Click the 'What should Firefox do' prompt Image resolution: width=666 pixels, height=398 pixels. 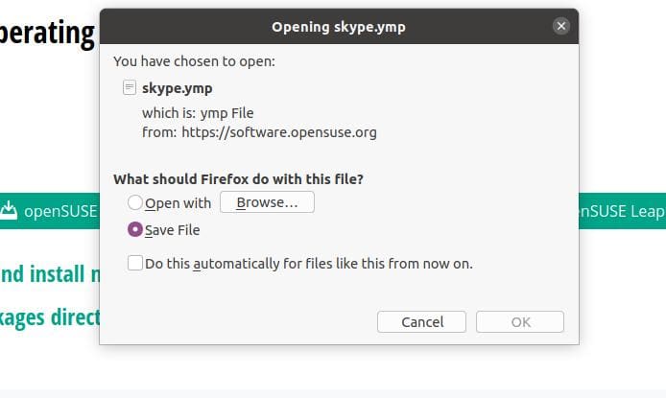click(x=238, y=178)
